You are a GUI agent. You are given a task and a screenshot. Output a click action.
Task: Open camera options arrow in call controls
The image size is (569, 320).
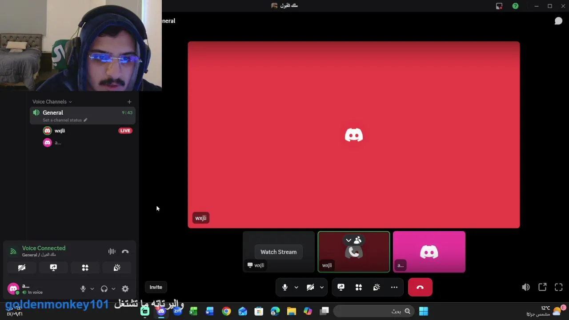tap(321, 287)
